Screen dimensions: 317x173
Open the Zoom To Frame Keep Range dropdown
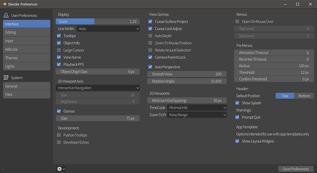coord(197,115)
